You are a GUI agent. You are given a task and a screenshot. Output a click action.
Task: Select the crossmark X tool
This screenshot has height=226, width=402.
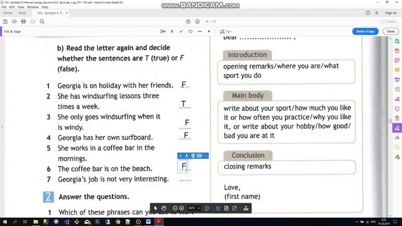click(172, 31)
